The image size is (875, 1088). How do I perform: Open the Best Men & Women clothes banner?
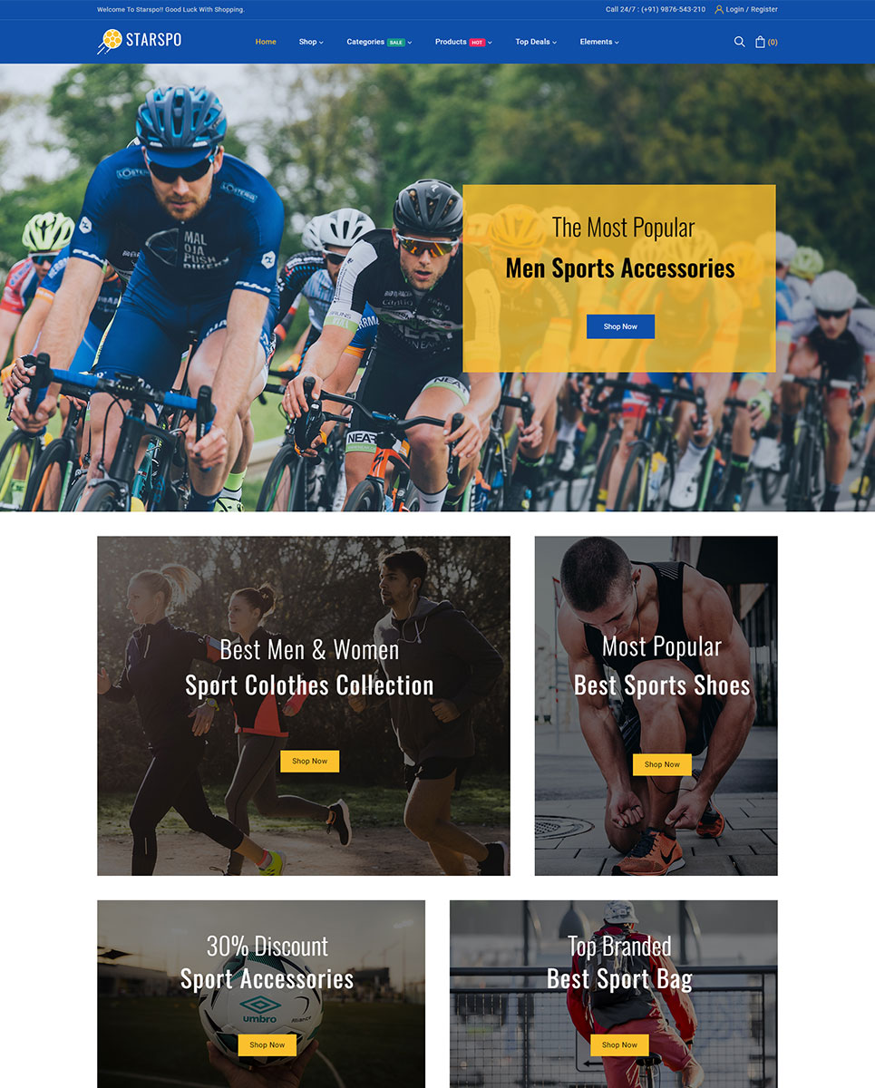click(304, 705)
